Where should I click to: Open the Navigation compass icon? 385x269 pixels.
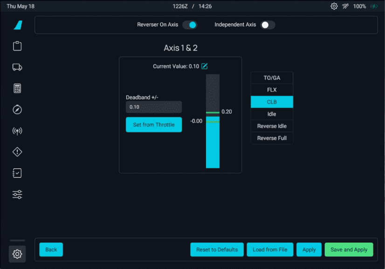coord(17,110)
